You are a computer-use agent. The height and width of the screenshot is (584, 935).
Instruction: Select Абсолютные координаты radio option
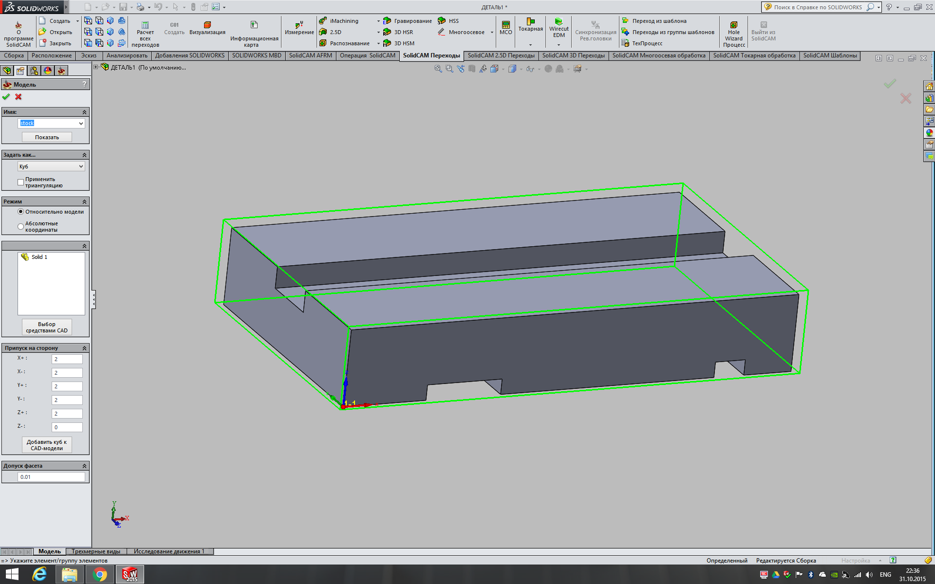[21, 226]
